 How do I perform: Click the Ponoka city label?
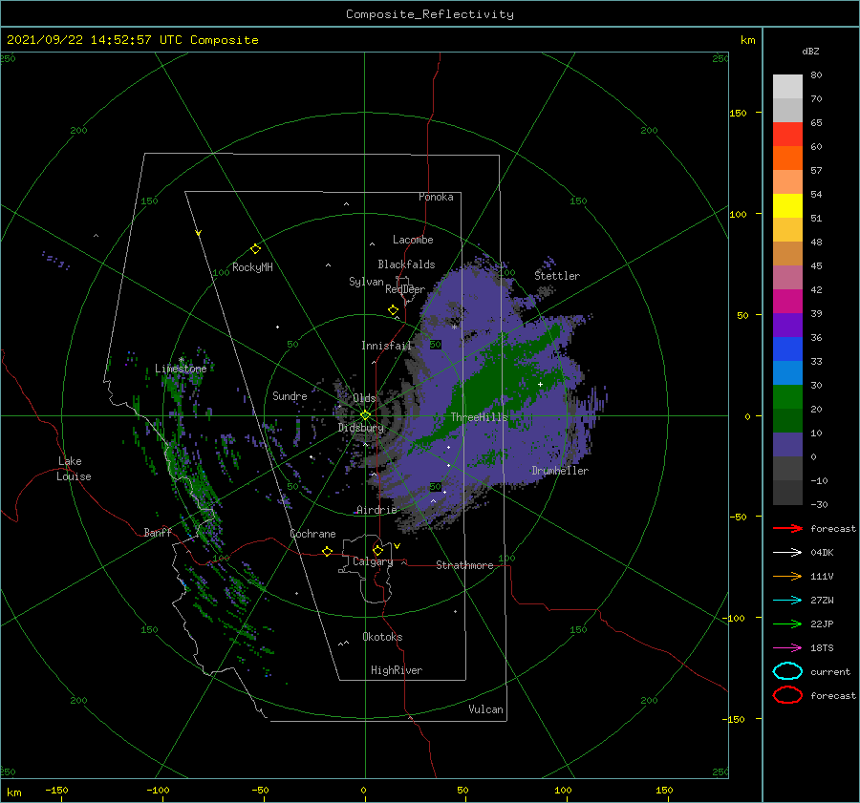436,197
